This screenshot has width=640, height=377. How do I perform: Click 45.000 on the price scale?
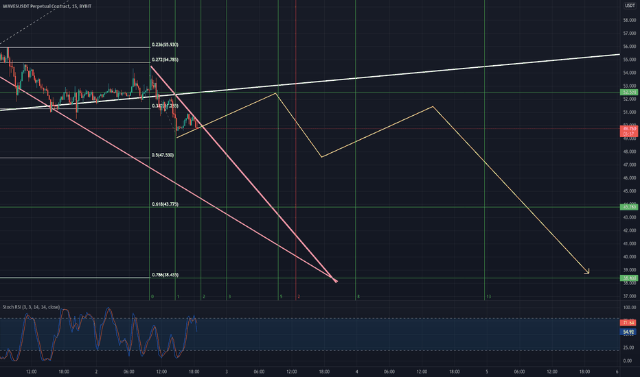pos(630,191)
